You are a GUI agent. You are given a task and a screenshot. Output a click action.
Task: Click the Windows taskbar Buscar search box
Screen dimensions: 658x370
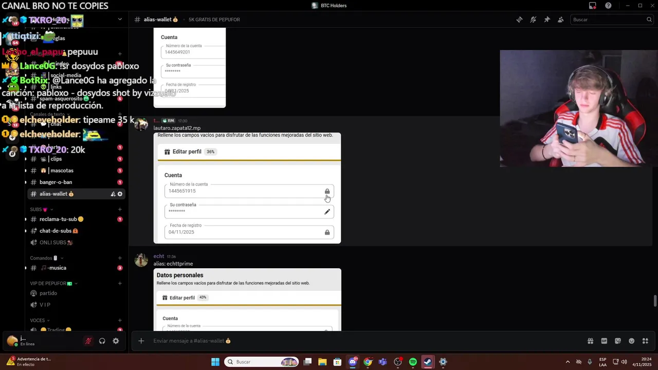pos(262,362)
